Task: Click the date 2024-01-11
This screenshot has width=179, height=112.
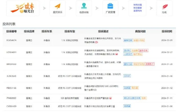Action: pos(167,98)
